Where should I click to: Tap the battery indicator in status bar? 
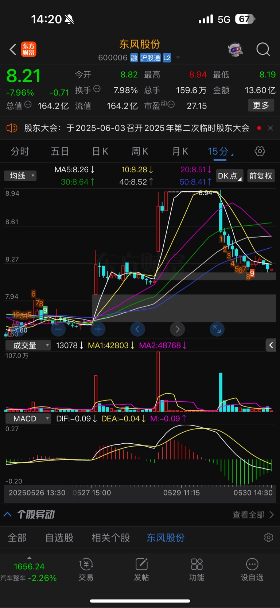[245, 19]
